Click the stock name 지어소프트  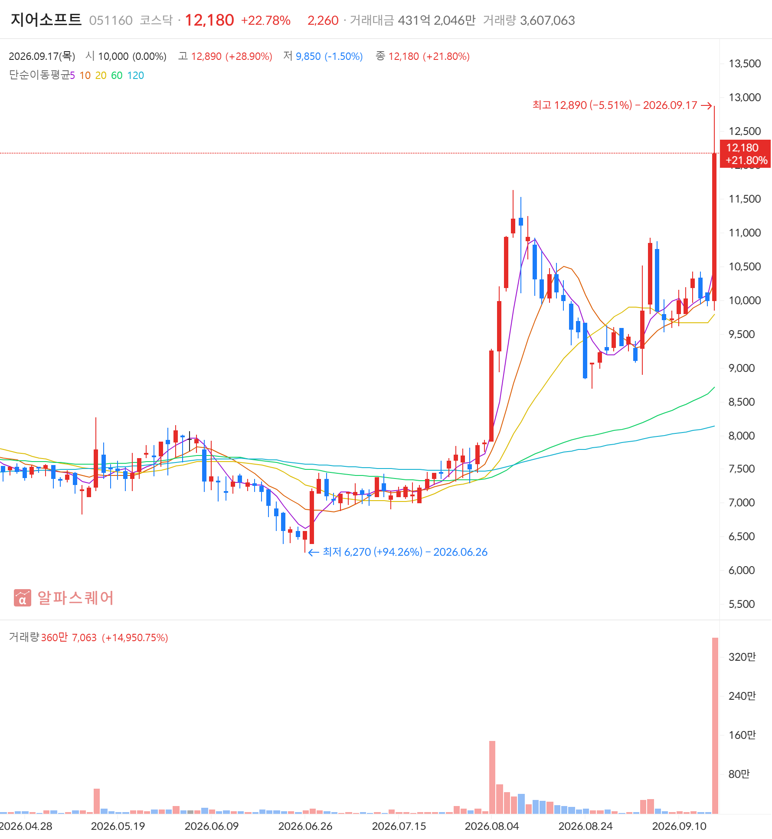46,20
